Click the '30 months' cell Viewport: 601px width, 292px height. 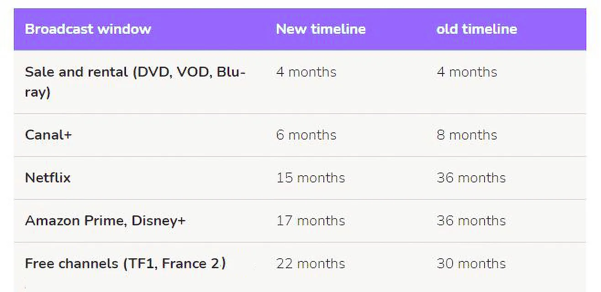coord(471,264)
